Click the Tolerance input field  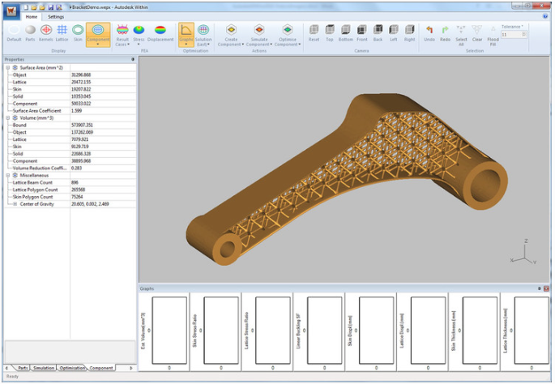510,35
